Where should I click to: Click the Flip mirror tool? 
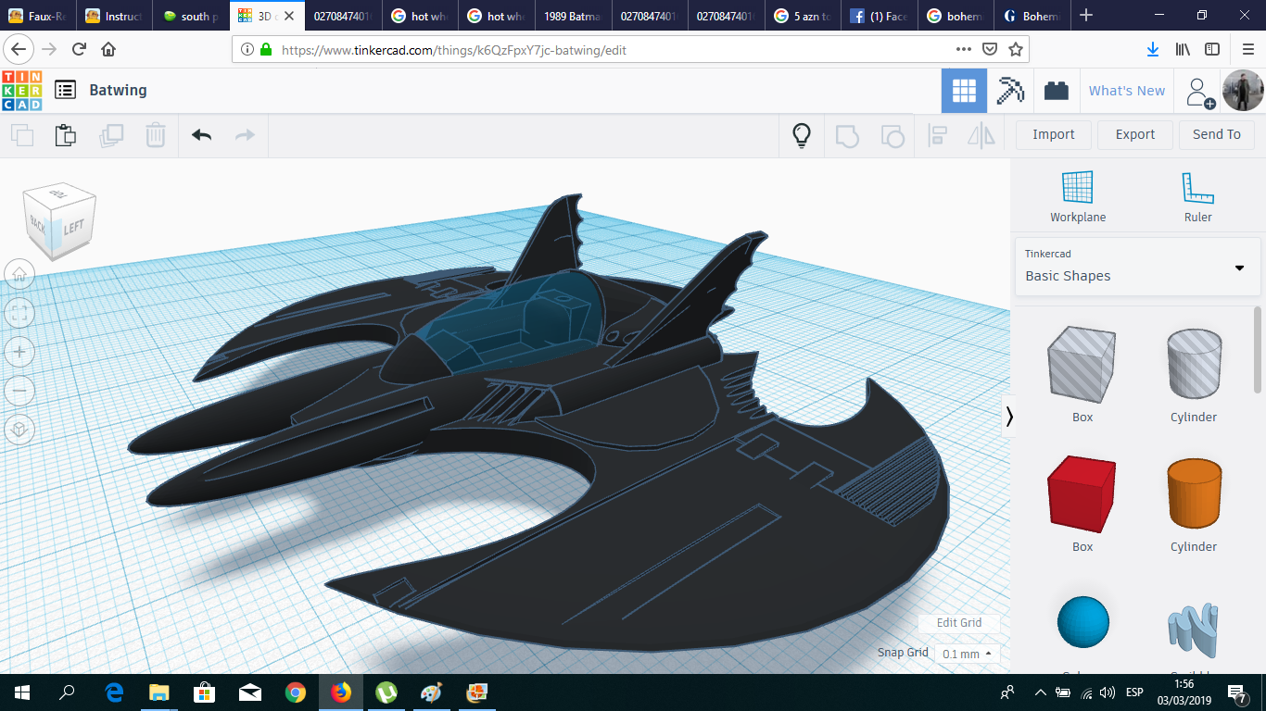(x=981, y=135)
